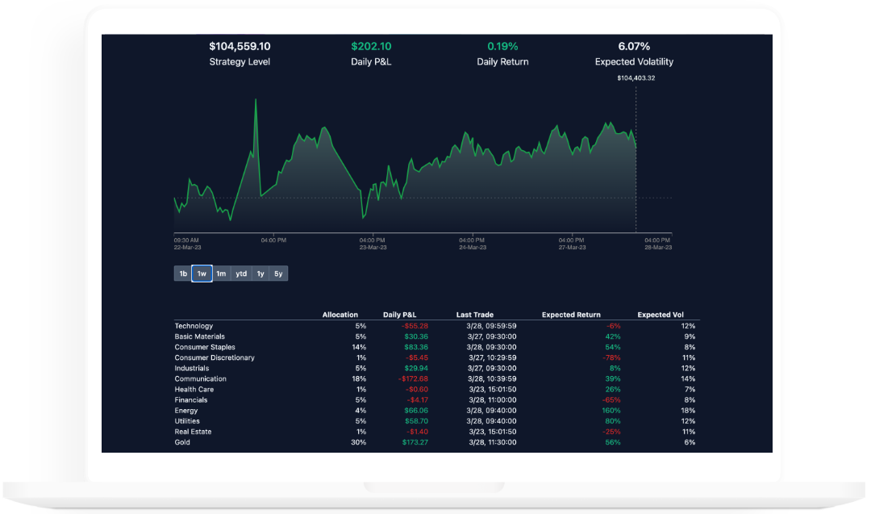The height and width of the screenshot is (514, 871).
Task: Select the Communication row label
Action: point(201,379)
